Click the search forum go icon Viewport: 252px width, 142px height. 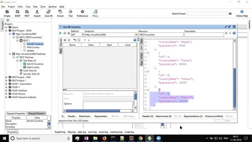point(230,14)
